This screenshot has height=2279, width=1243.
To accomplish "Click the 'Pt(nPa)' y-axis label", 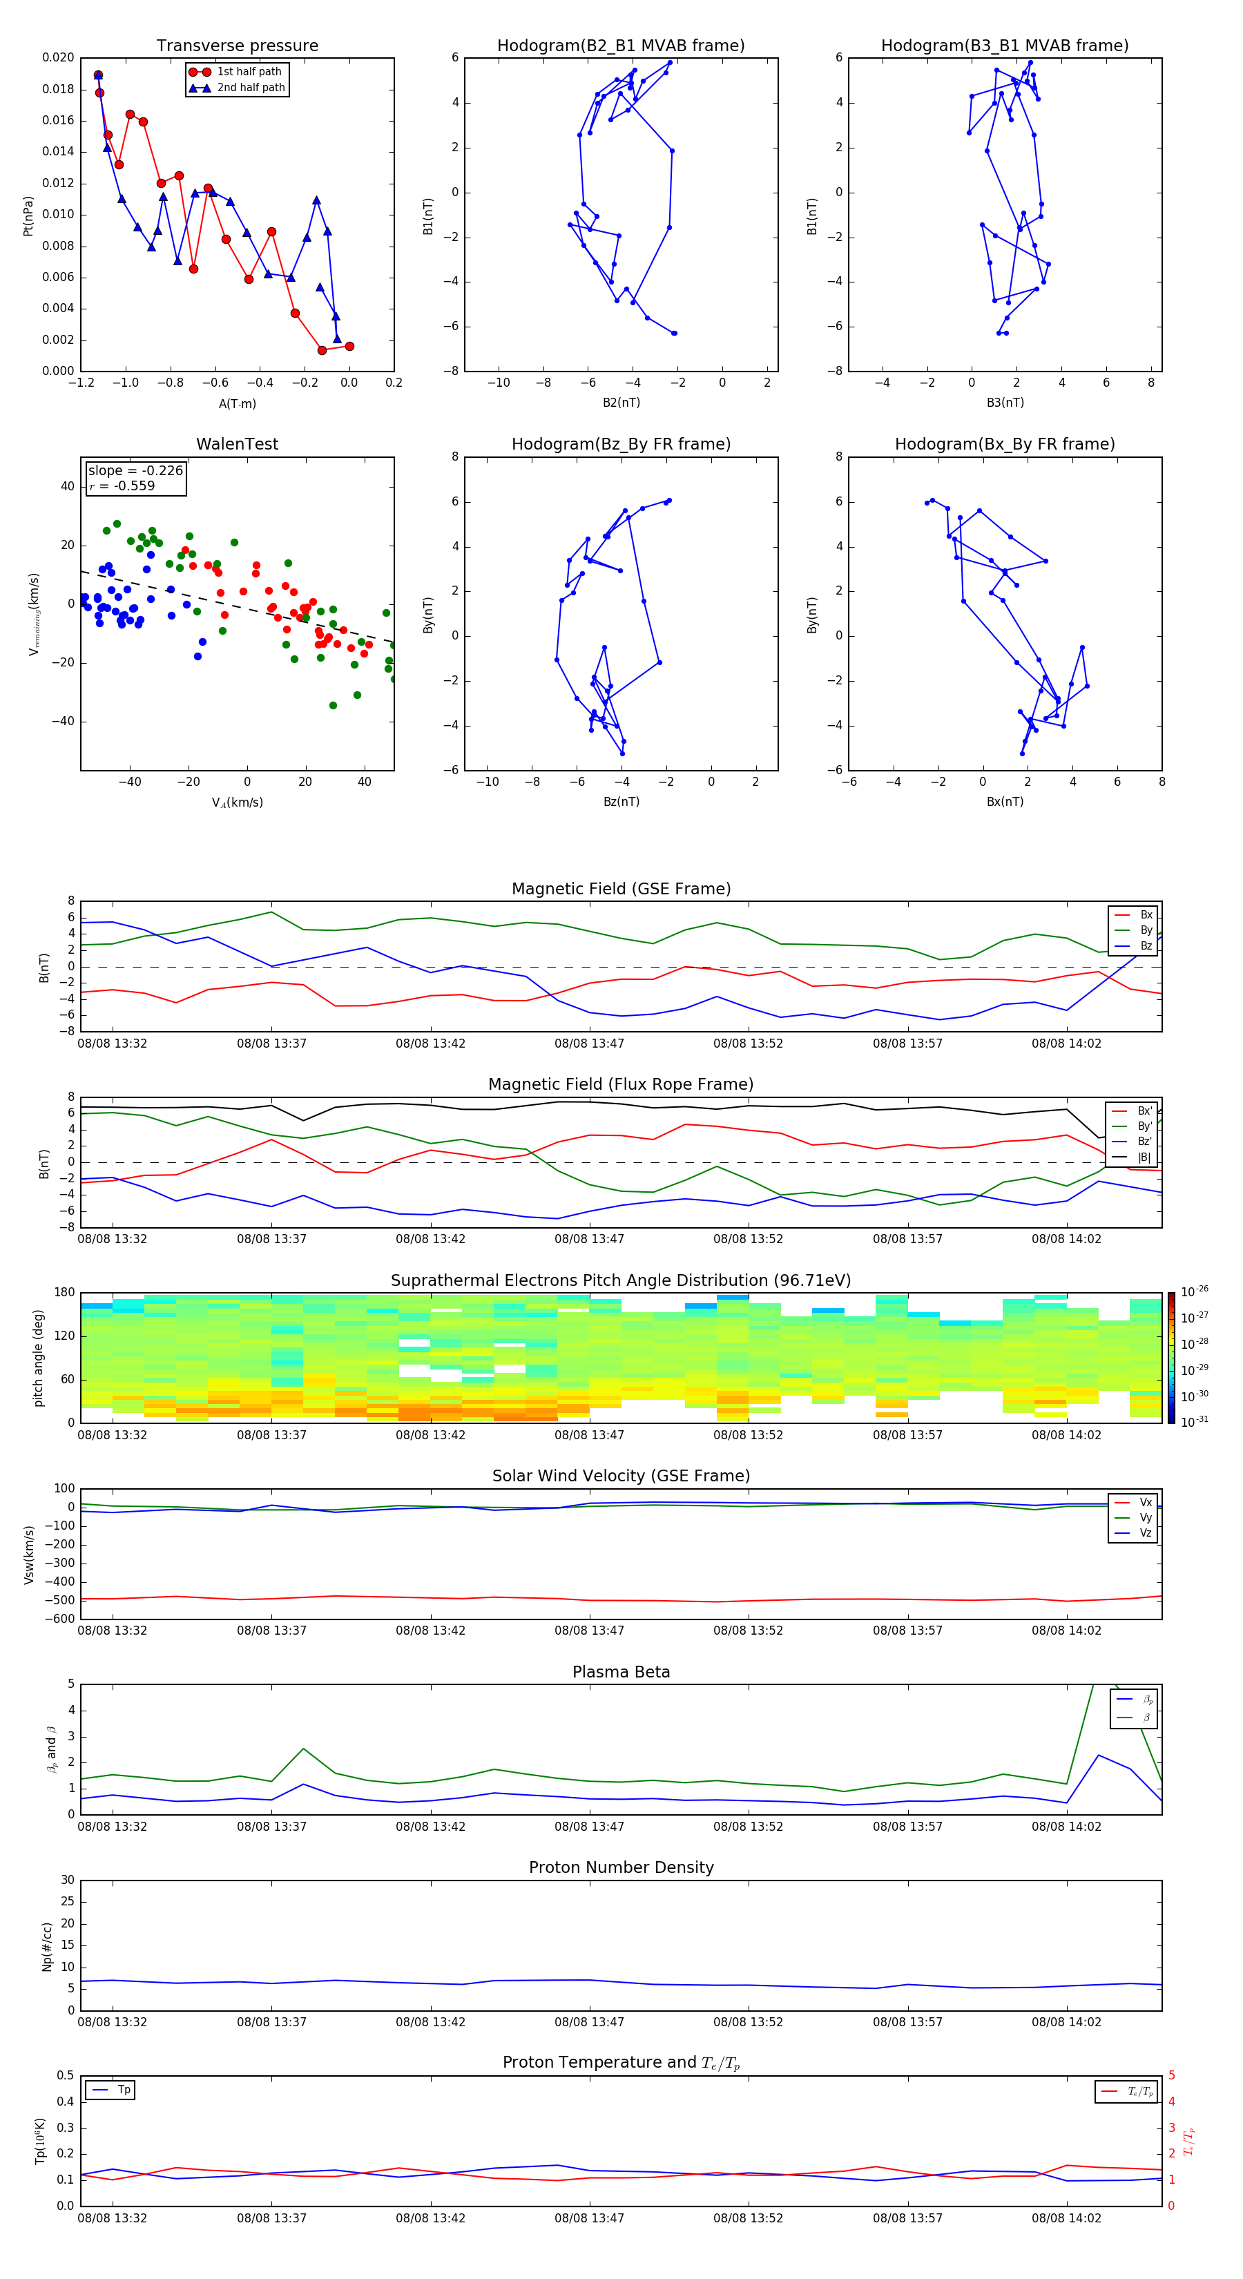I will click(28, 216).
